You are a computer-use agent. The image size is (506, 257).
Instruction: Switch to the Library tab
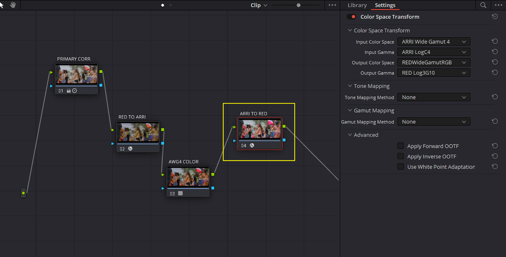click(x=357, y=5)
